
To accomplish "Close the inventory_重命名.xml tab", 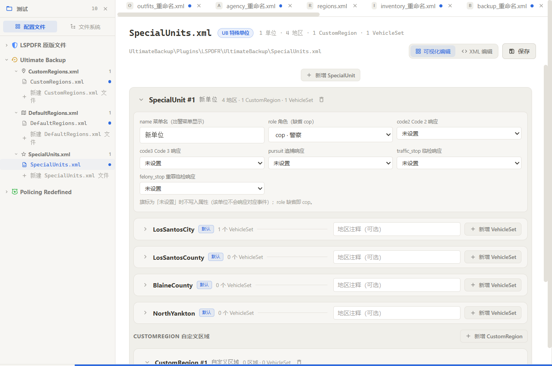I will coord(450,6).
